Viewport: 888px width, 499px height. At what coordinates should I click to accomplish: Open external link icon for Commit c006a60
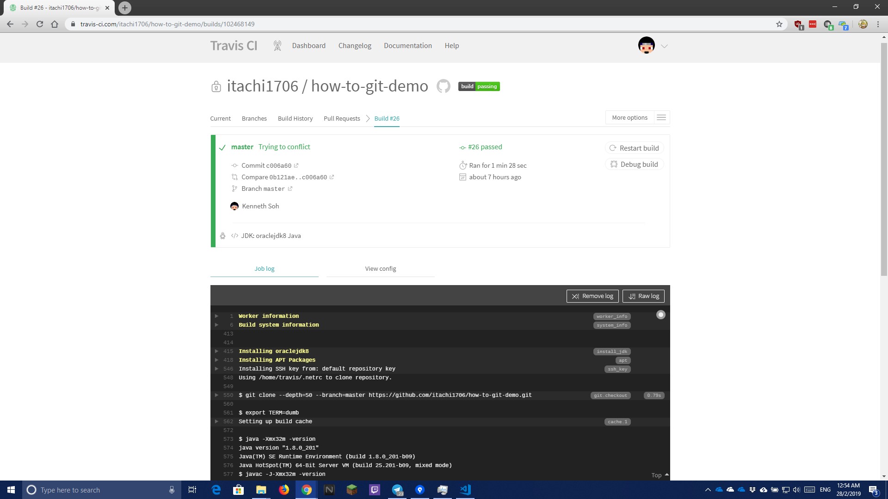pyautogui.click(x=296, y=165)
